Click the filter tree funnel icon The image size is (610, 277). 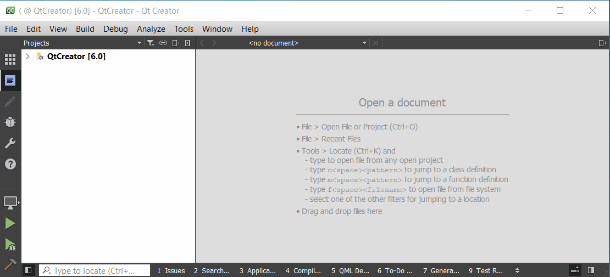point(151,43)
